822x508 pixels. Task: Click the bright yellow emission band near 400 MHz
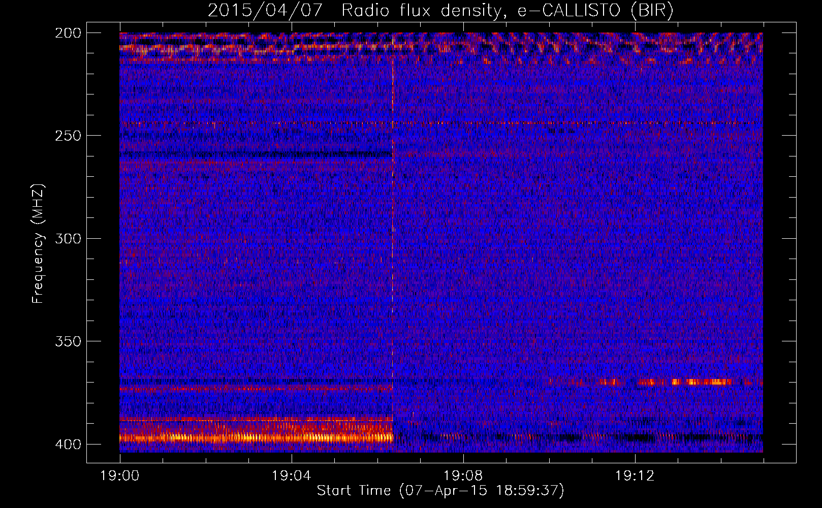[257, 437]
